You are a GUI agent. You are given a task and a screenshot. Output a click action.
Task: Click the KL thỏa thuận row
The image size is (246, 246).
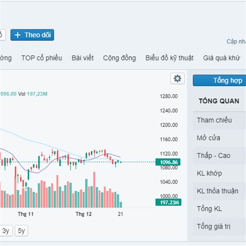[x=218, y=191]
